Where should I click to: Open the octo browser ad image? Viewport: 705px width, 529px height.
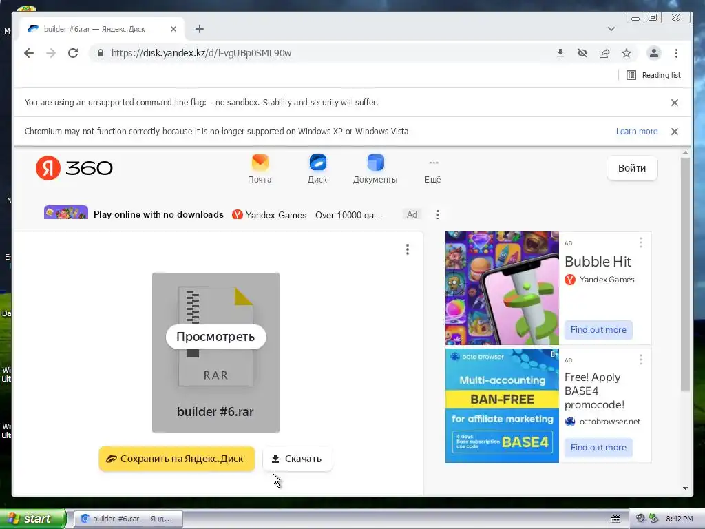point(502,406)
